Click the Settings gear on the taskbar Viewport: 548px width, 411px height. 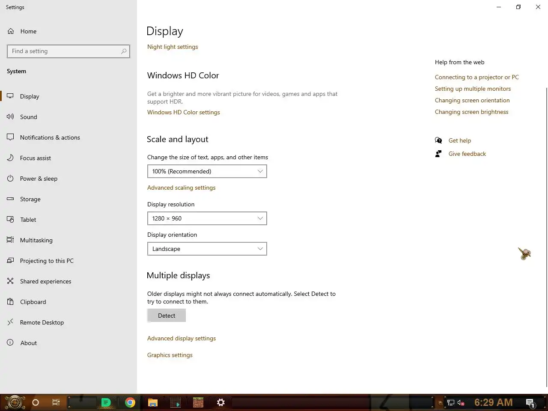point(221,402)
